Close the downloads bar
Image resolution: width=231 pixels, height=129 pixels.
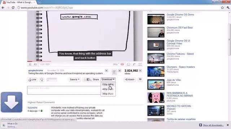(228, 125)
